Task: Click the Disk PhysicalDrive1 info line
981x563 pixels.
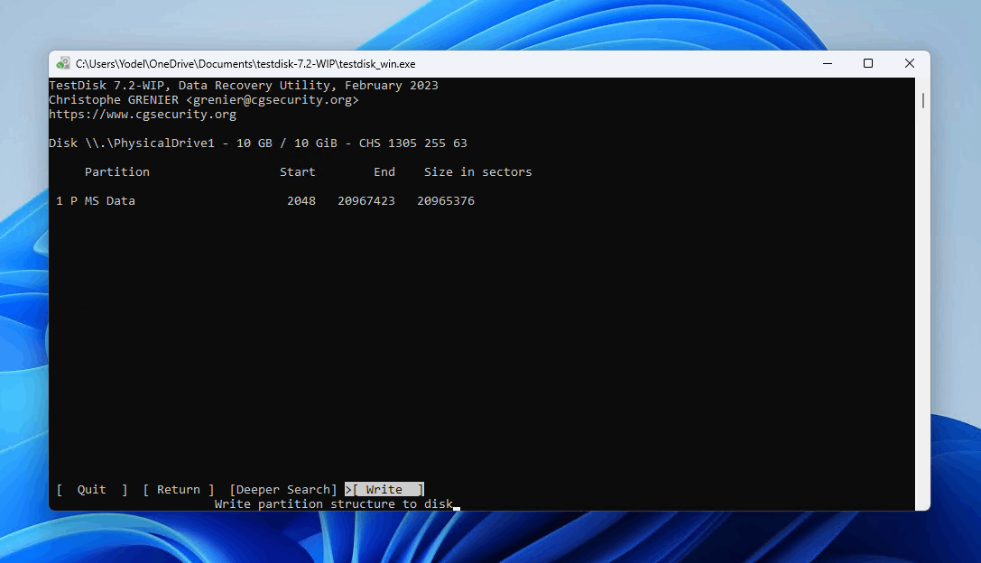Action: click(x=258, y=143)
